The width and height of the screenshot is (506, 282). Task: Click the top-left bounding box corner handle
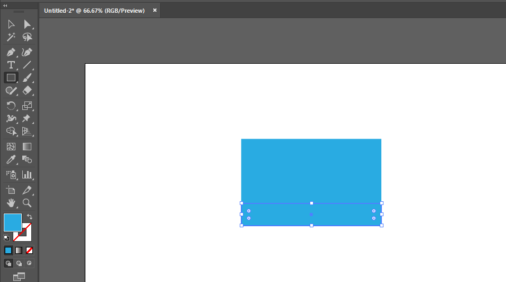click(241, 203)
